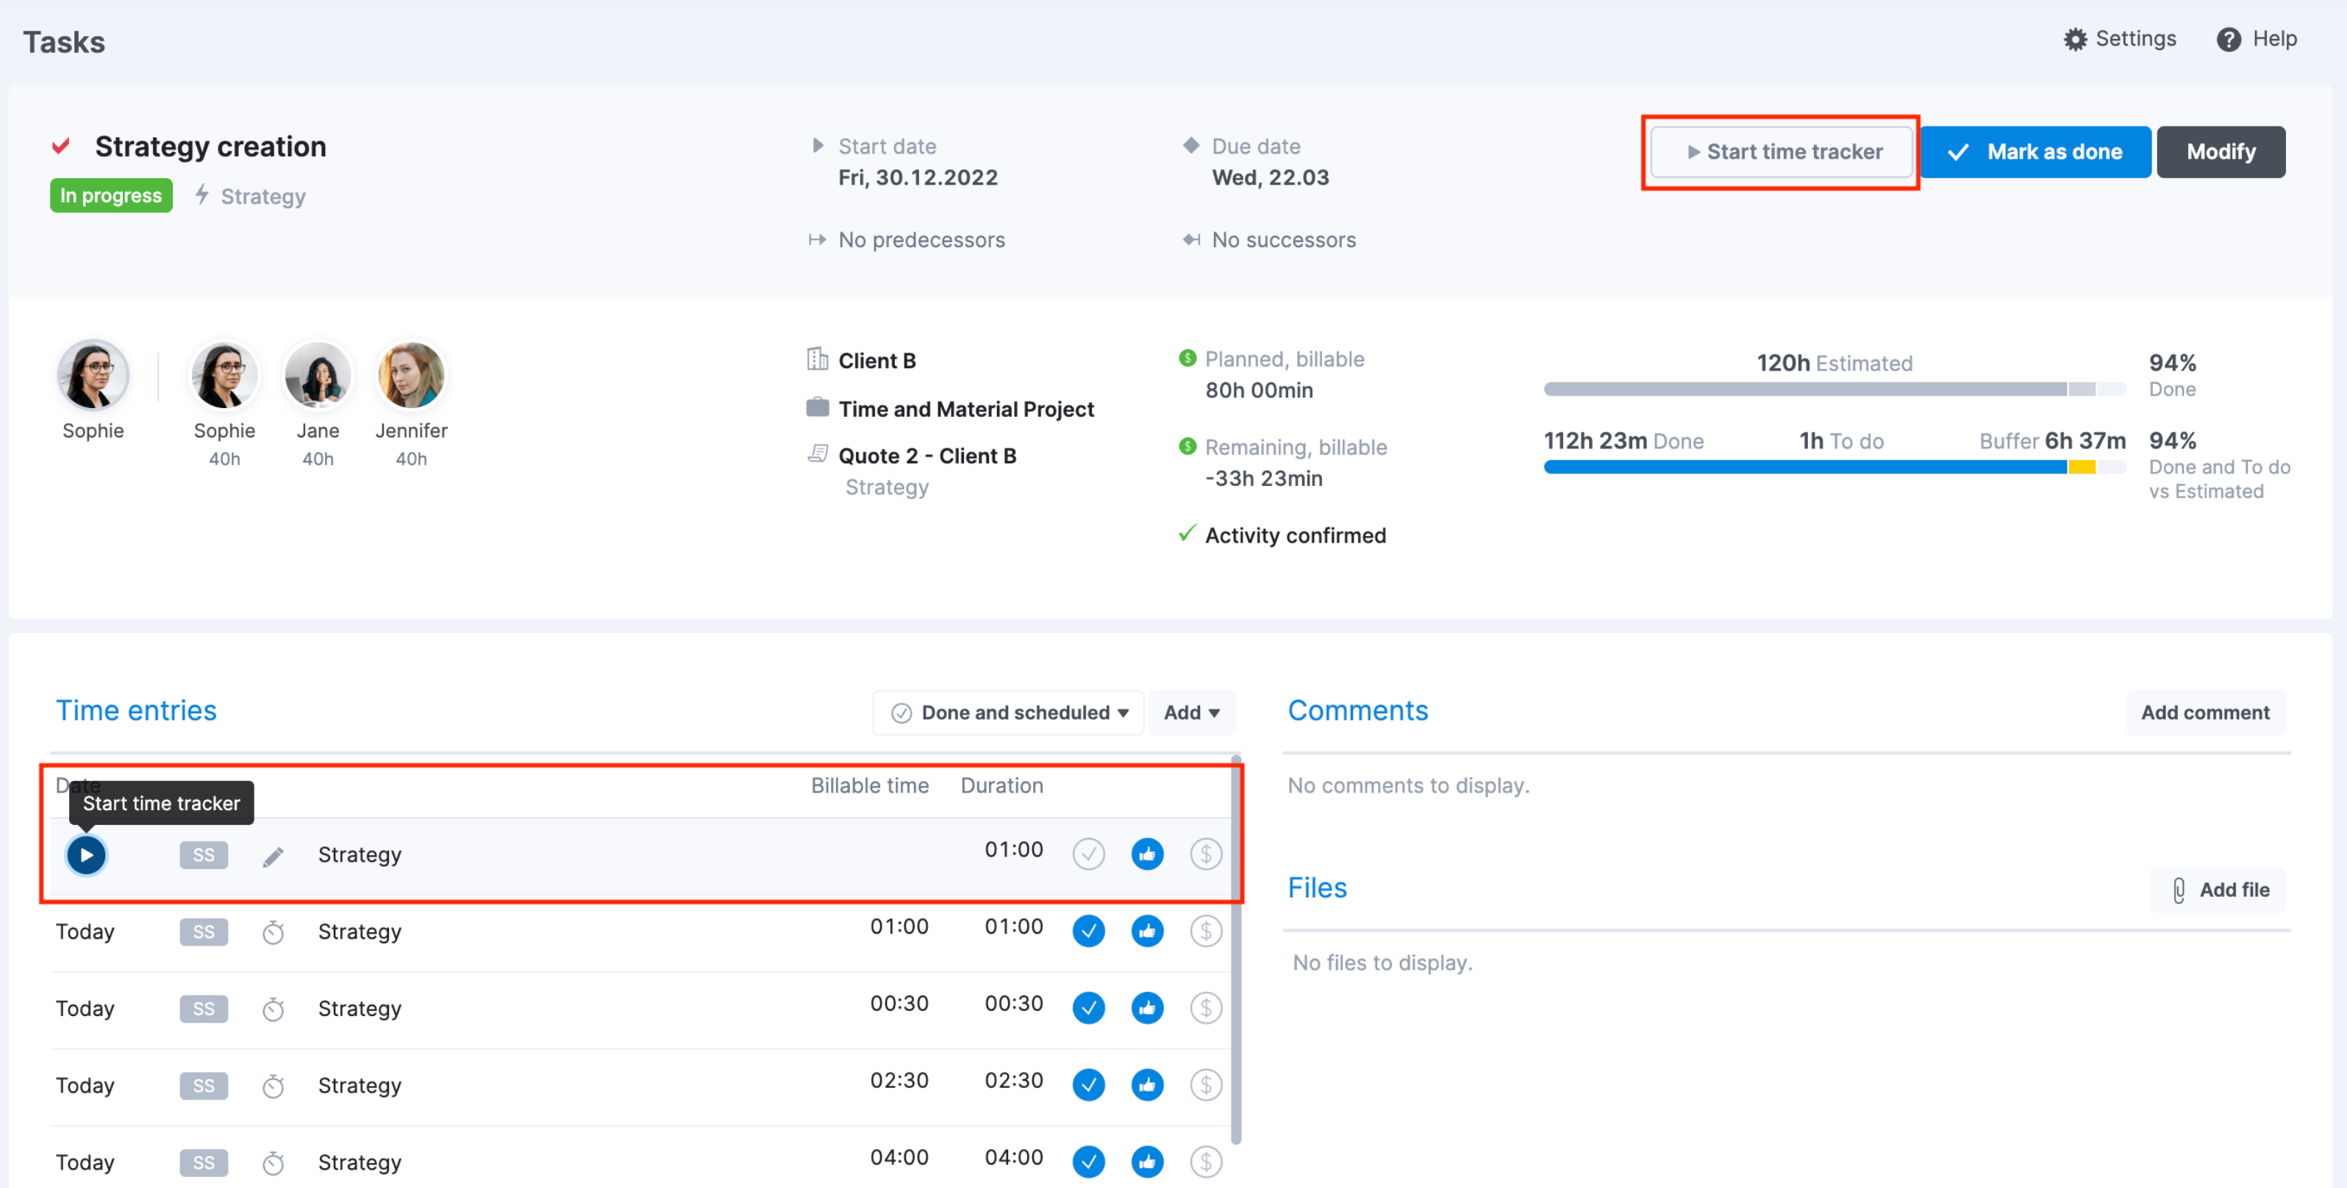2347x1188 pixels.
Task: Click Add comment button
Action: tap(2205, 712)
